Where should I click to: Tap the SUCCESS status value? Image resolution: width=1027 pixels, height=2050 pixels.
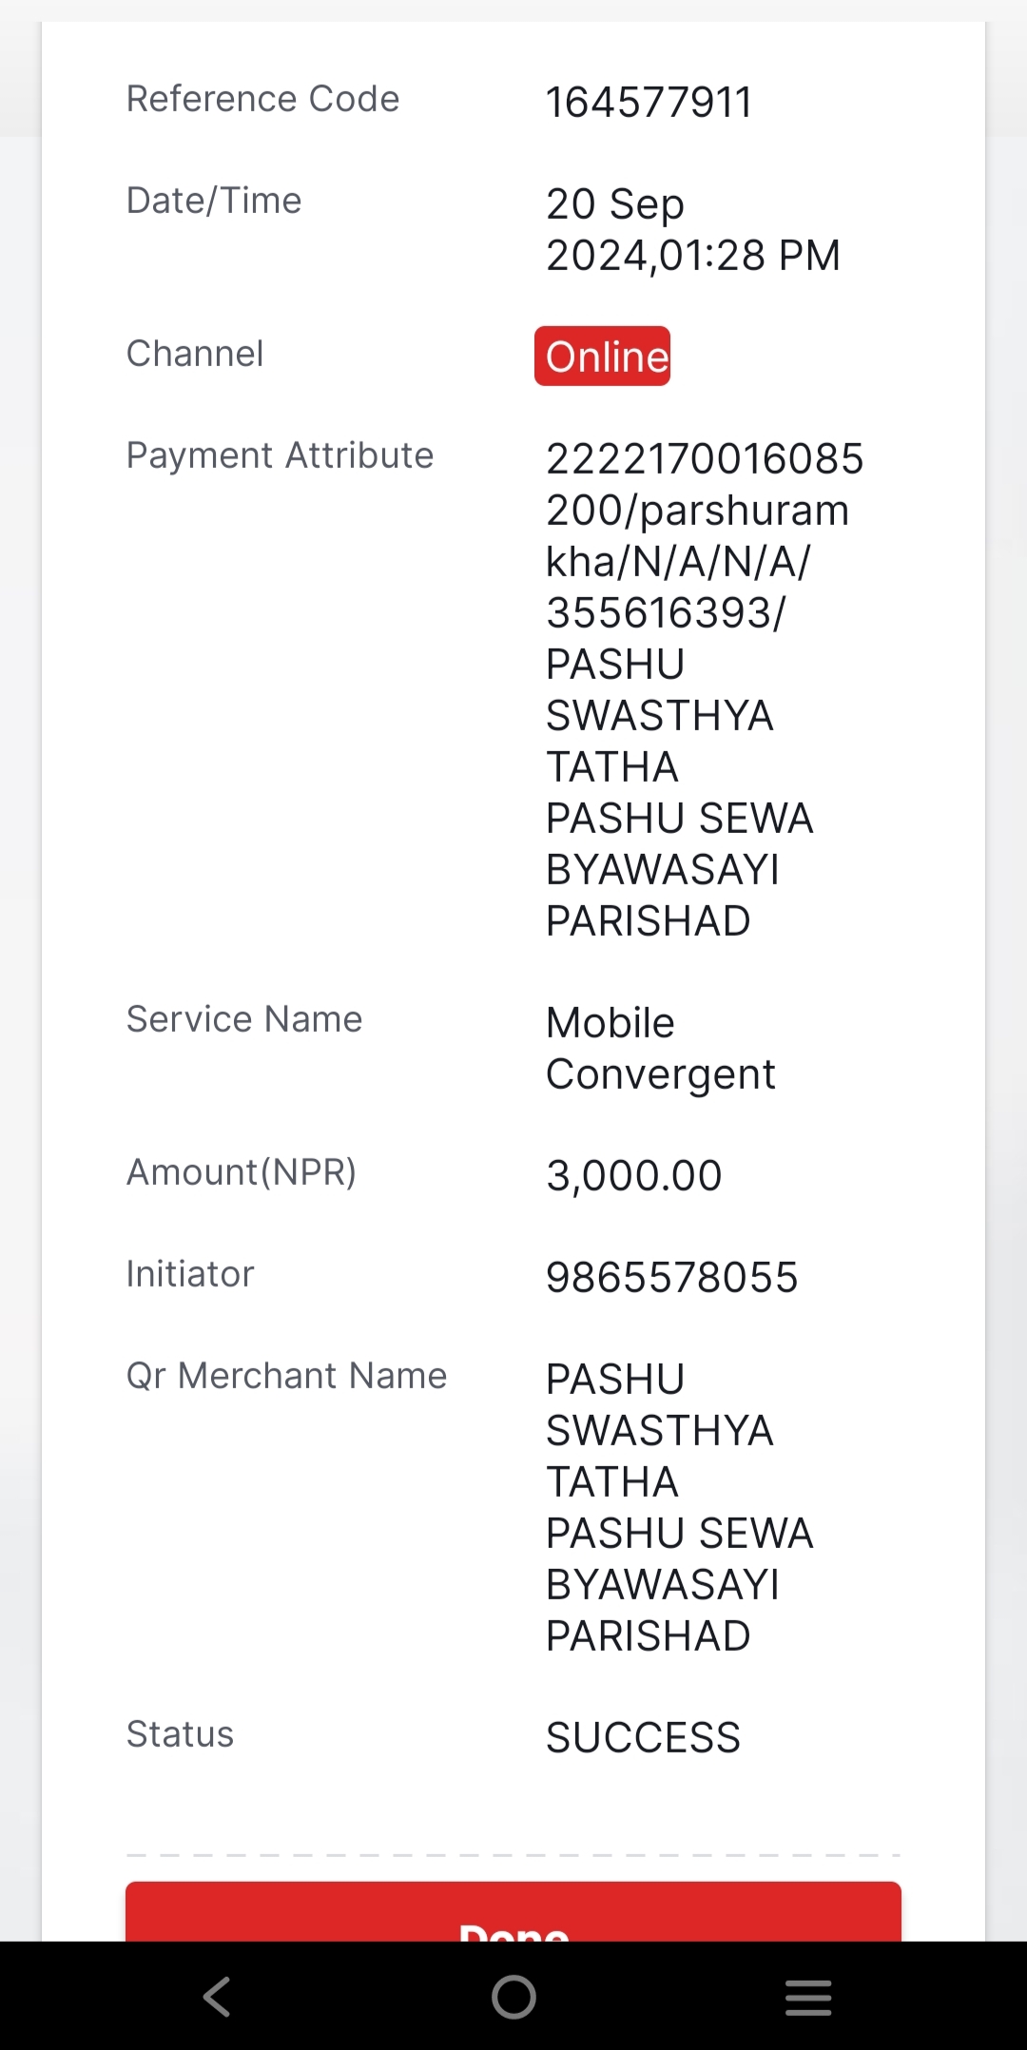(x=644, y=1738)
